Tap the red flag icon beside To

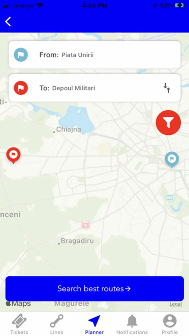21,88
